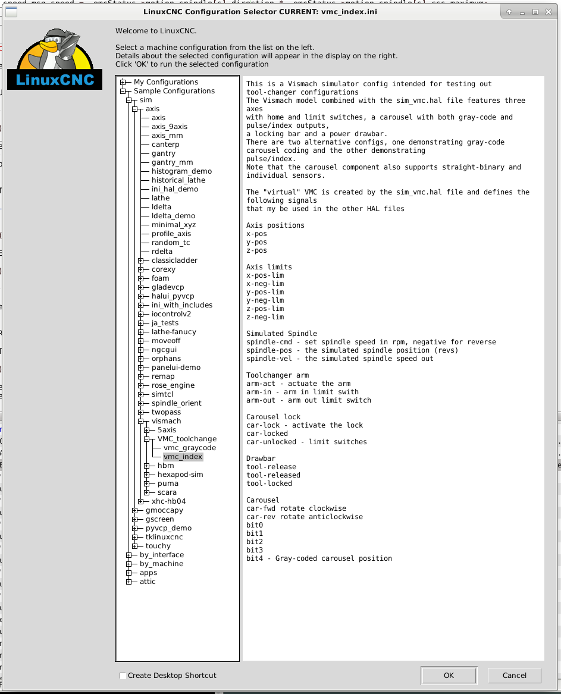Select the canterp configuration
The width and height of the screenshot is (561, 694).
[x=165, y=145]
